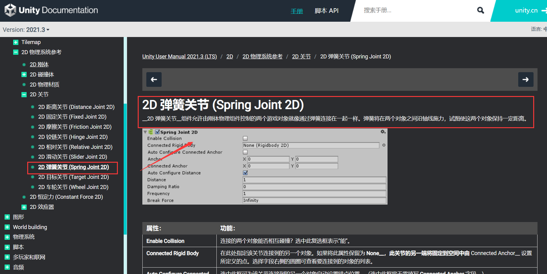The image size is (547, 274).
Task: Toggle Enable Collision checkbox
Action: [x=245, y=139]
